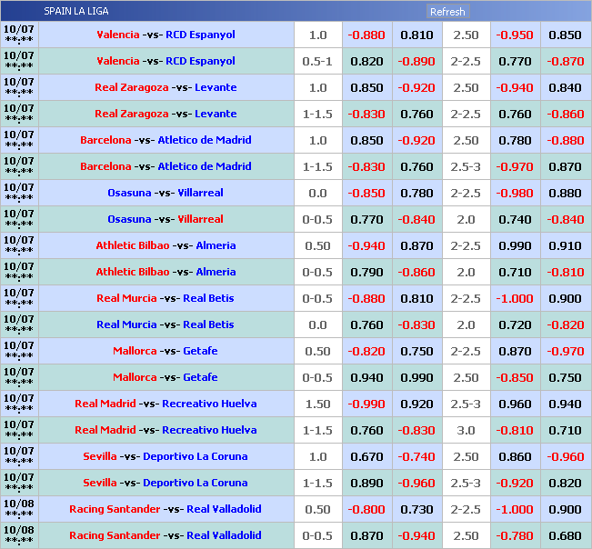Choose -0.960 odds in Sevilla 1-1.5 handicap row

(416, 483)
